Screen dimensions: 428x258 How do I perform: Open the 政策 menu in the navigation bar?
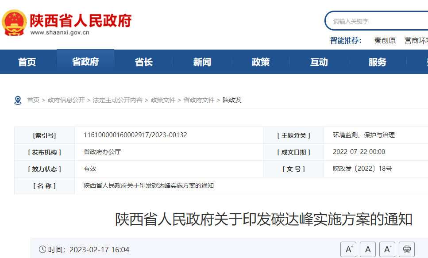[x=260, y=62]
